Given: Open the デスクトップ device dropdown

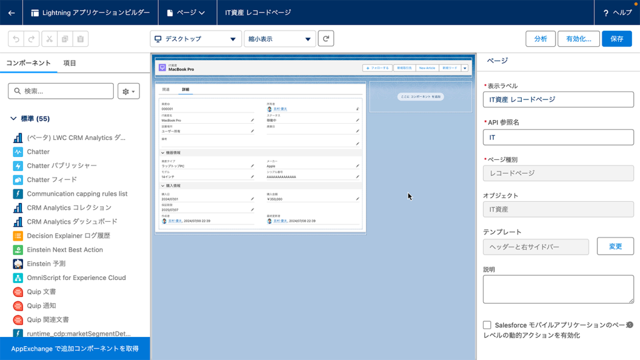Looking at the screenshot, I should [x=196, y=39].
